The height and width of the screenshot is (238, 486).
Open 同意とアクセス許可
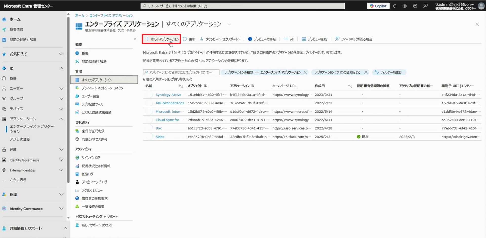click(x=94, y=139)
